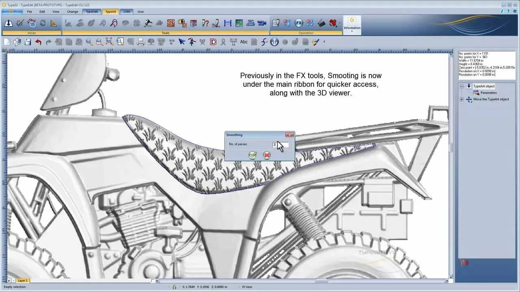Switch to the CAM tab

click(x=127, y=11)
